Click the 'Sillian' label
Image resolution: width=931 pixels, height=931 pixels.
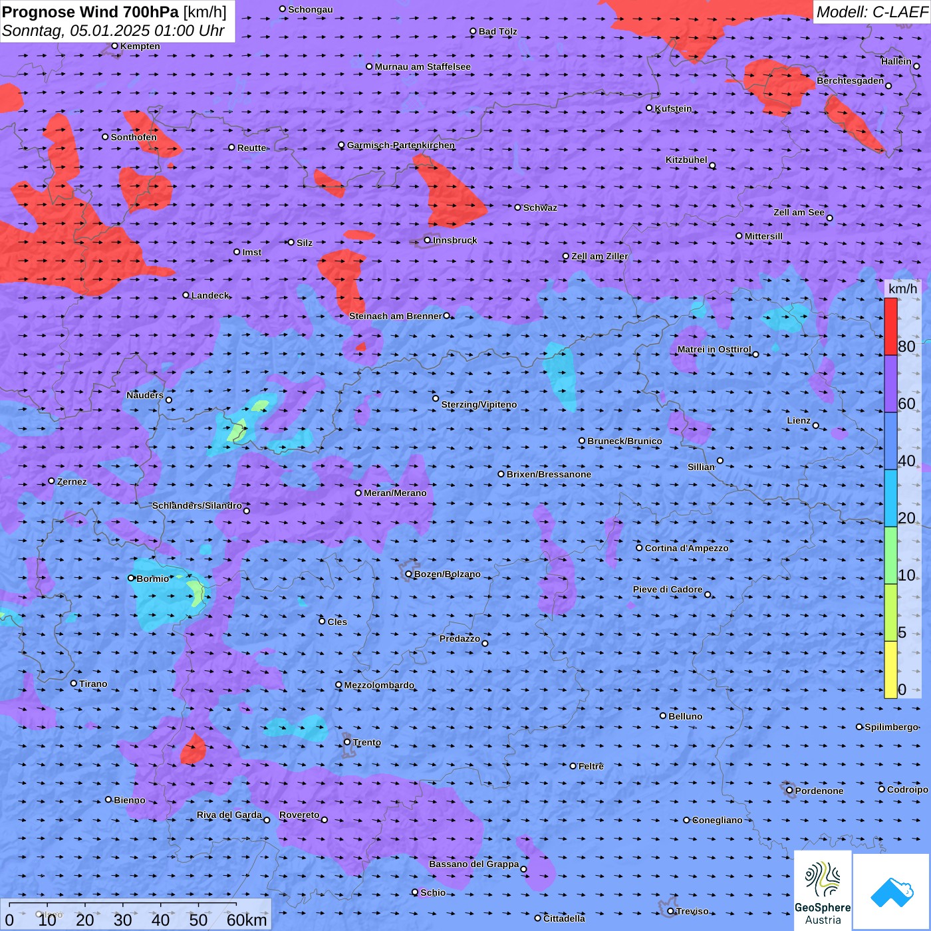click(x=701, y=467)
